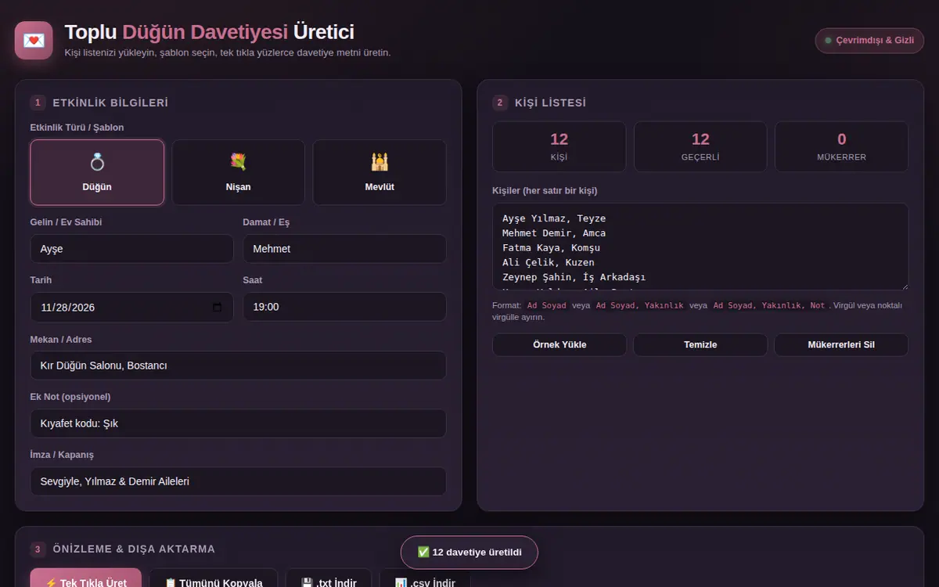Click the envelope heart app logo
The width and height of the screenshot is (939, 587).
point(34,40)
